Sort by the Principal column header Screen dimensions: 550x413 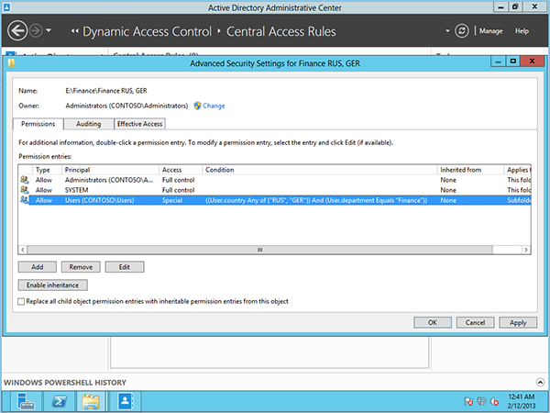110,170
